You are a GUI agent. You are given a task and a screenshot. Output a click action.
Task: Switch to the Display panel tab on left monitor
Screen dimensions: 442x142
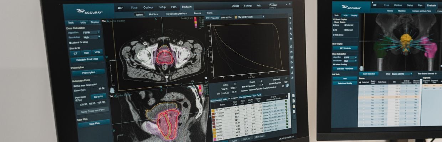94,22
